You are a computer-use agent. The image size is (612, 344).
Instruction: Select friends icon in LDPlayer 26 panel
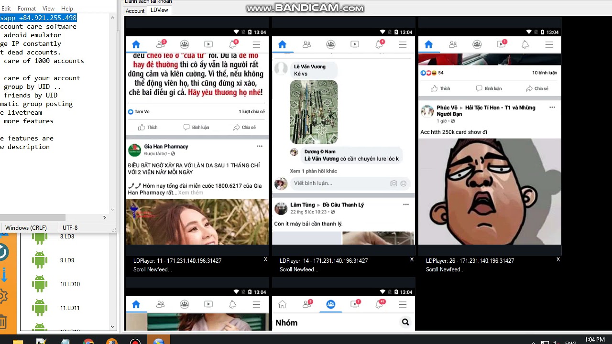pyautogui.click(x=453, y=44)
